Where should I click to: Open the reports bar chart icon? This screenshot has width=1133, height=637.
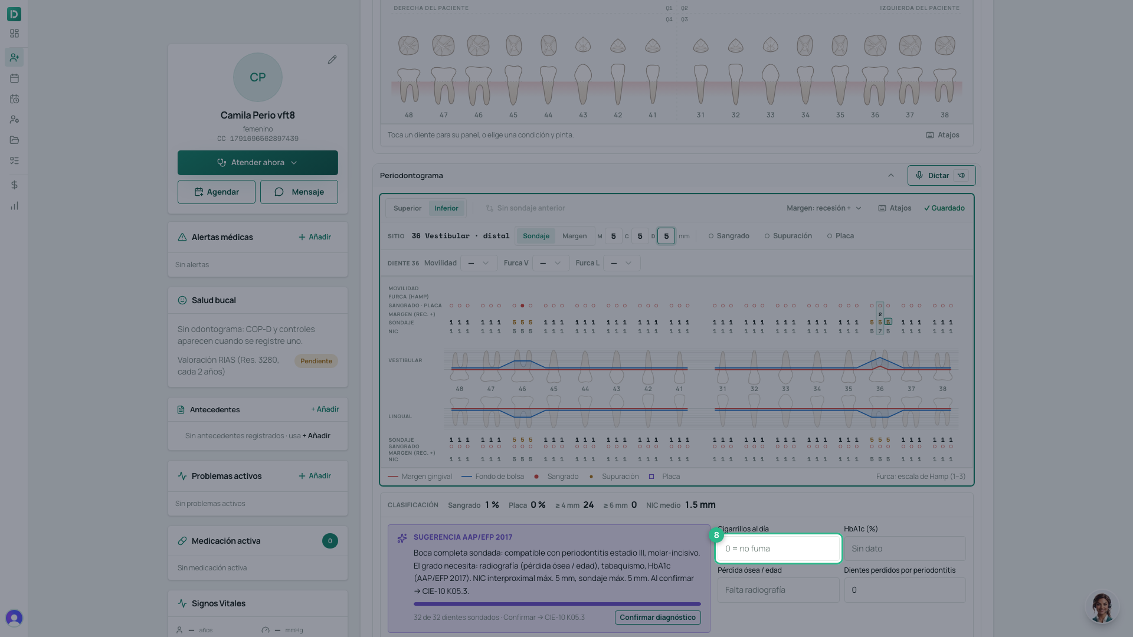14,206
